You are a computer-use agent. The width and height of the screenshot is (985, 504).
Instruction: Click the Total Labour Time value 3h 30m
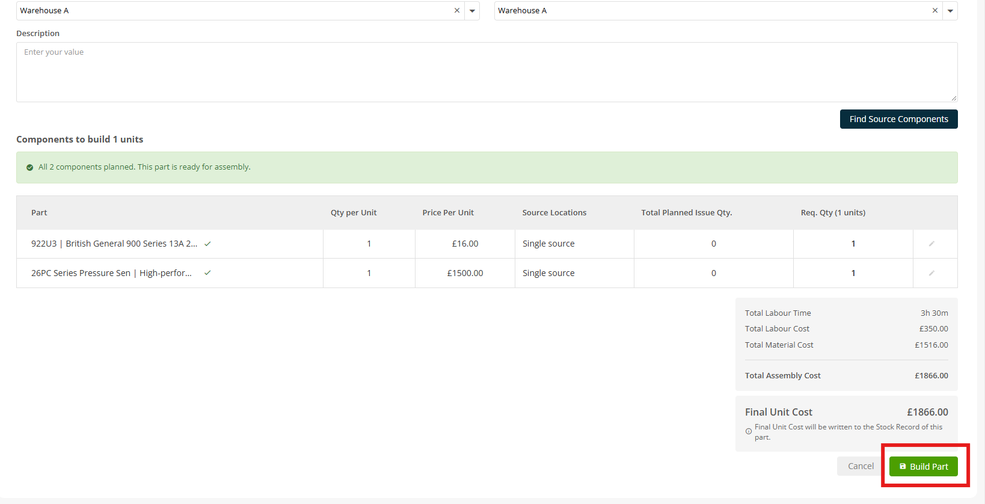[934, 313]
